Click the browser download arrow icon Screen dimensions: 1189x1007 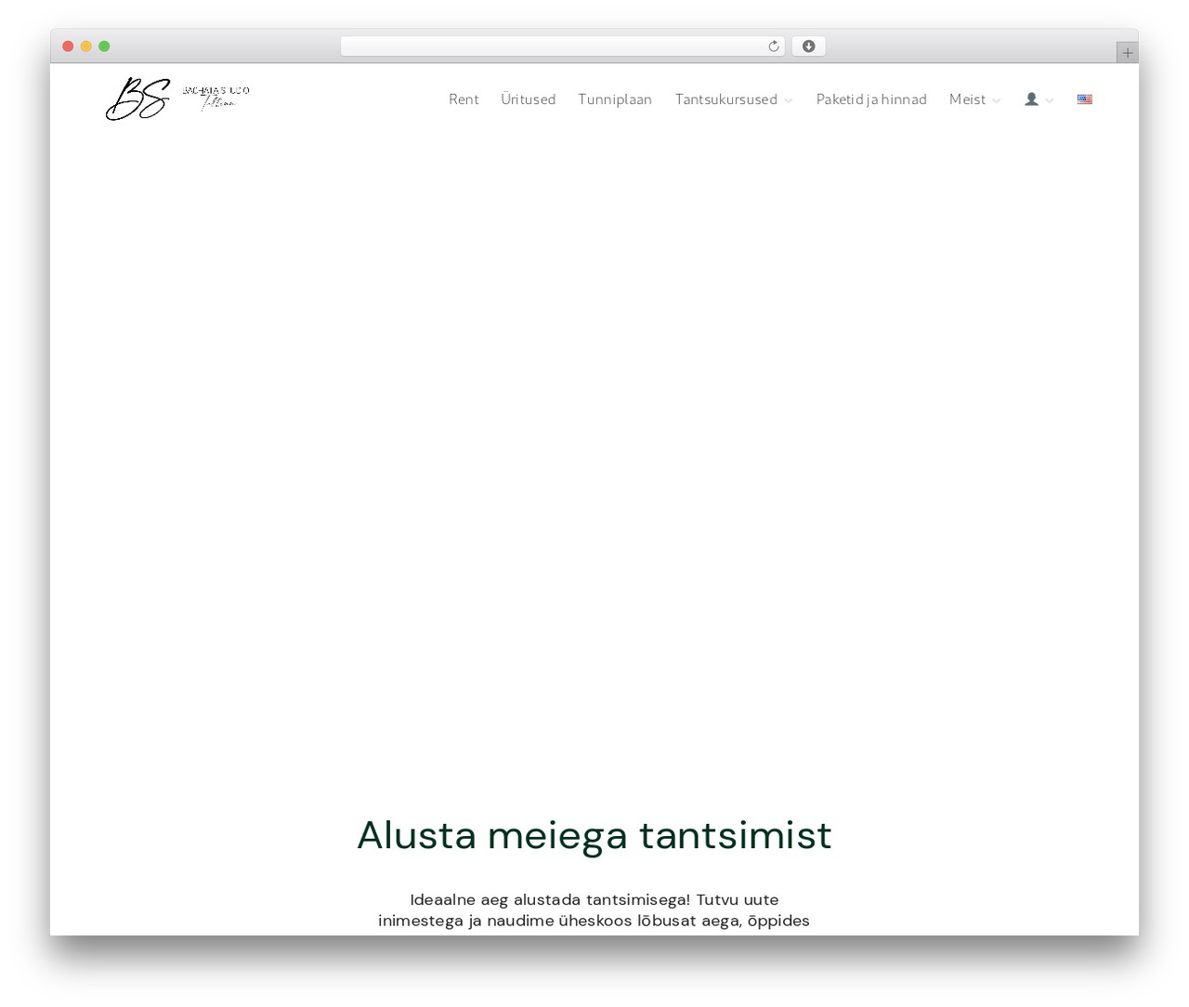808,46
